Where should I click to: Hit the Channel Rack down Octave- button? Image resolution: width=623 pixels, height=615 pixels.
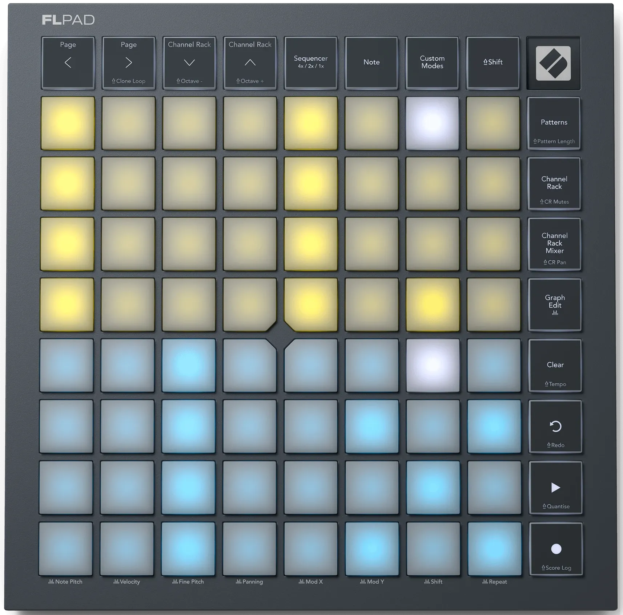[189, 63]
